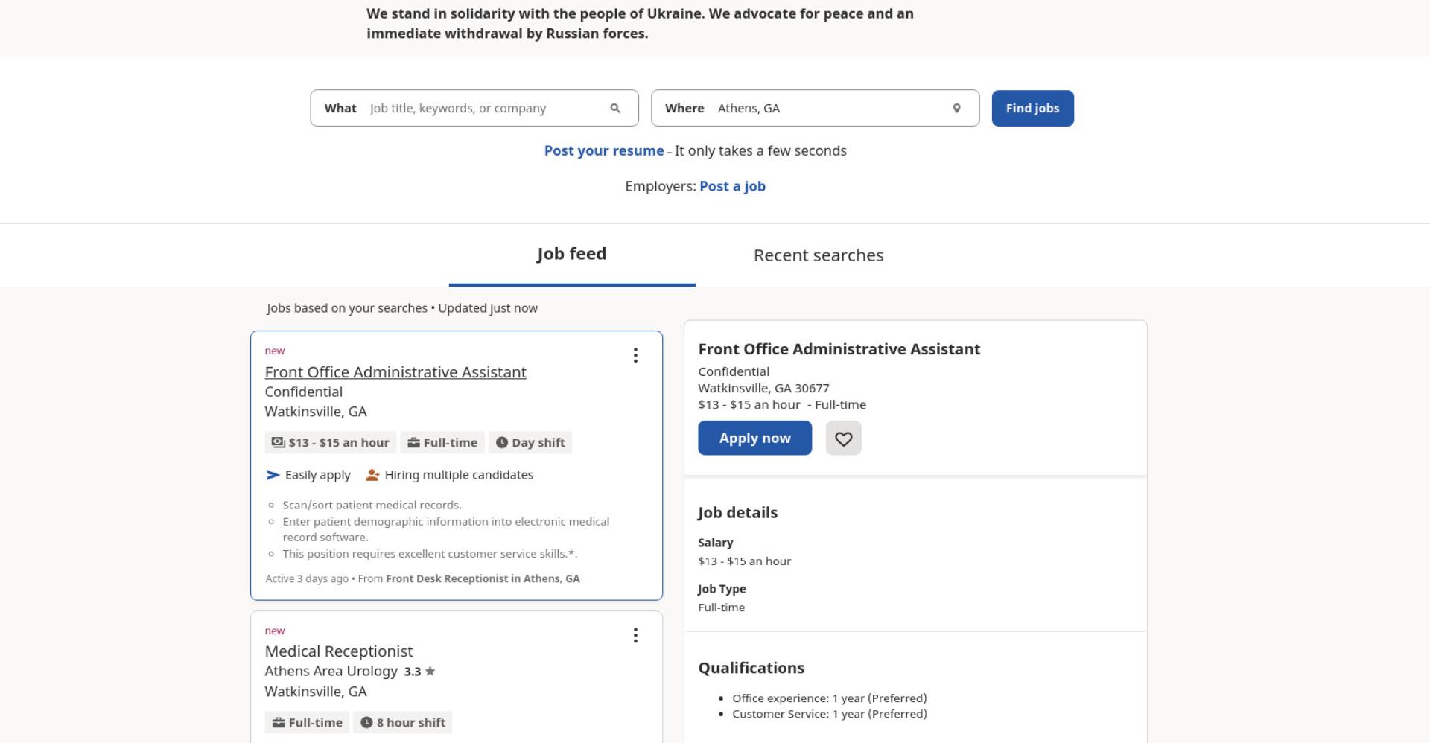Click the location pin icon in Where field
1430x743 pixels.
point(956,109)
